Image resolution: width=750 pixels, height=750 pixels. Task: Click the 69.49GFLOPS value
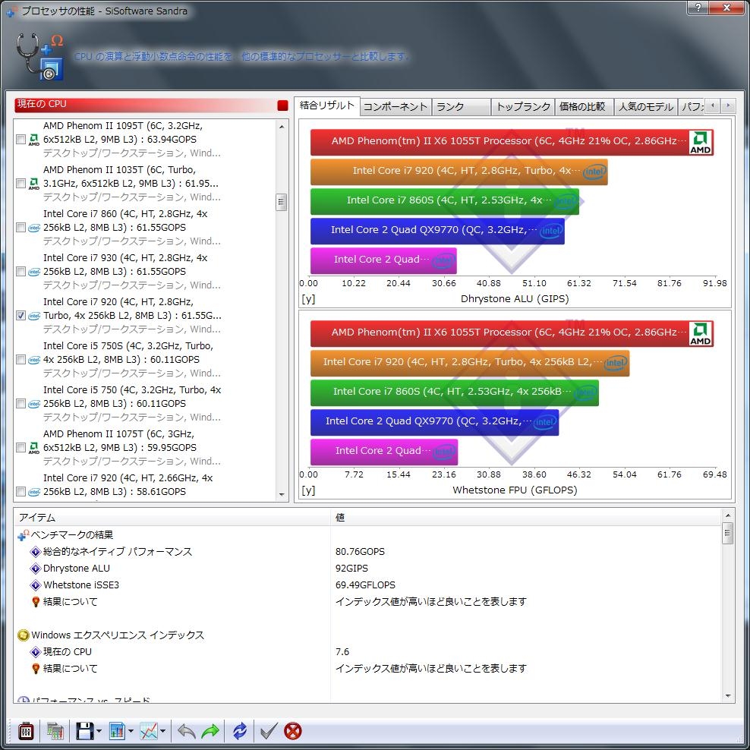(x=365, y=585)
